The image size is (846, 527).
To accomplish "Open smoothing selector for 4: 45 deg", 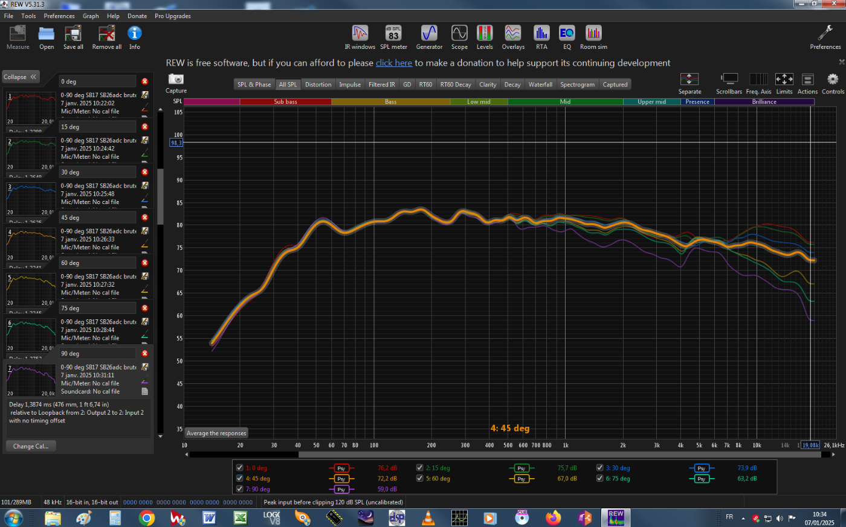I will coord(341,479).
